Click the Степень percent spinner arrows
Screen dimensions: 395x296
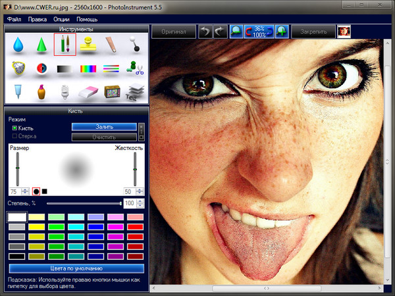140,204
